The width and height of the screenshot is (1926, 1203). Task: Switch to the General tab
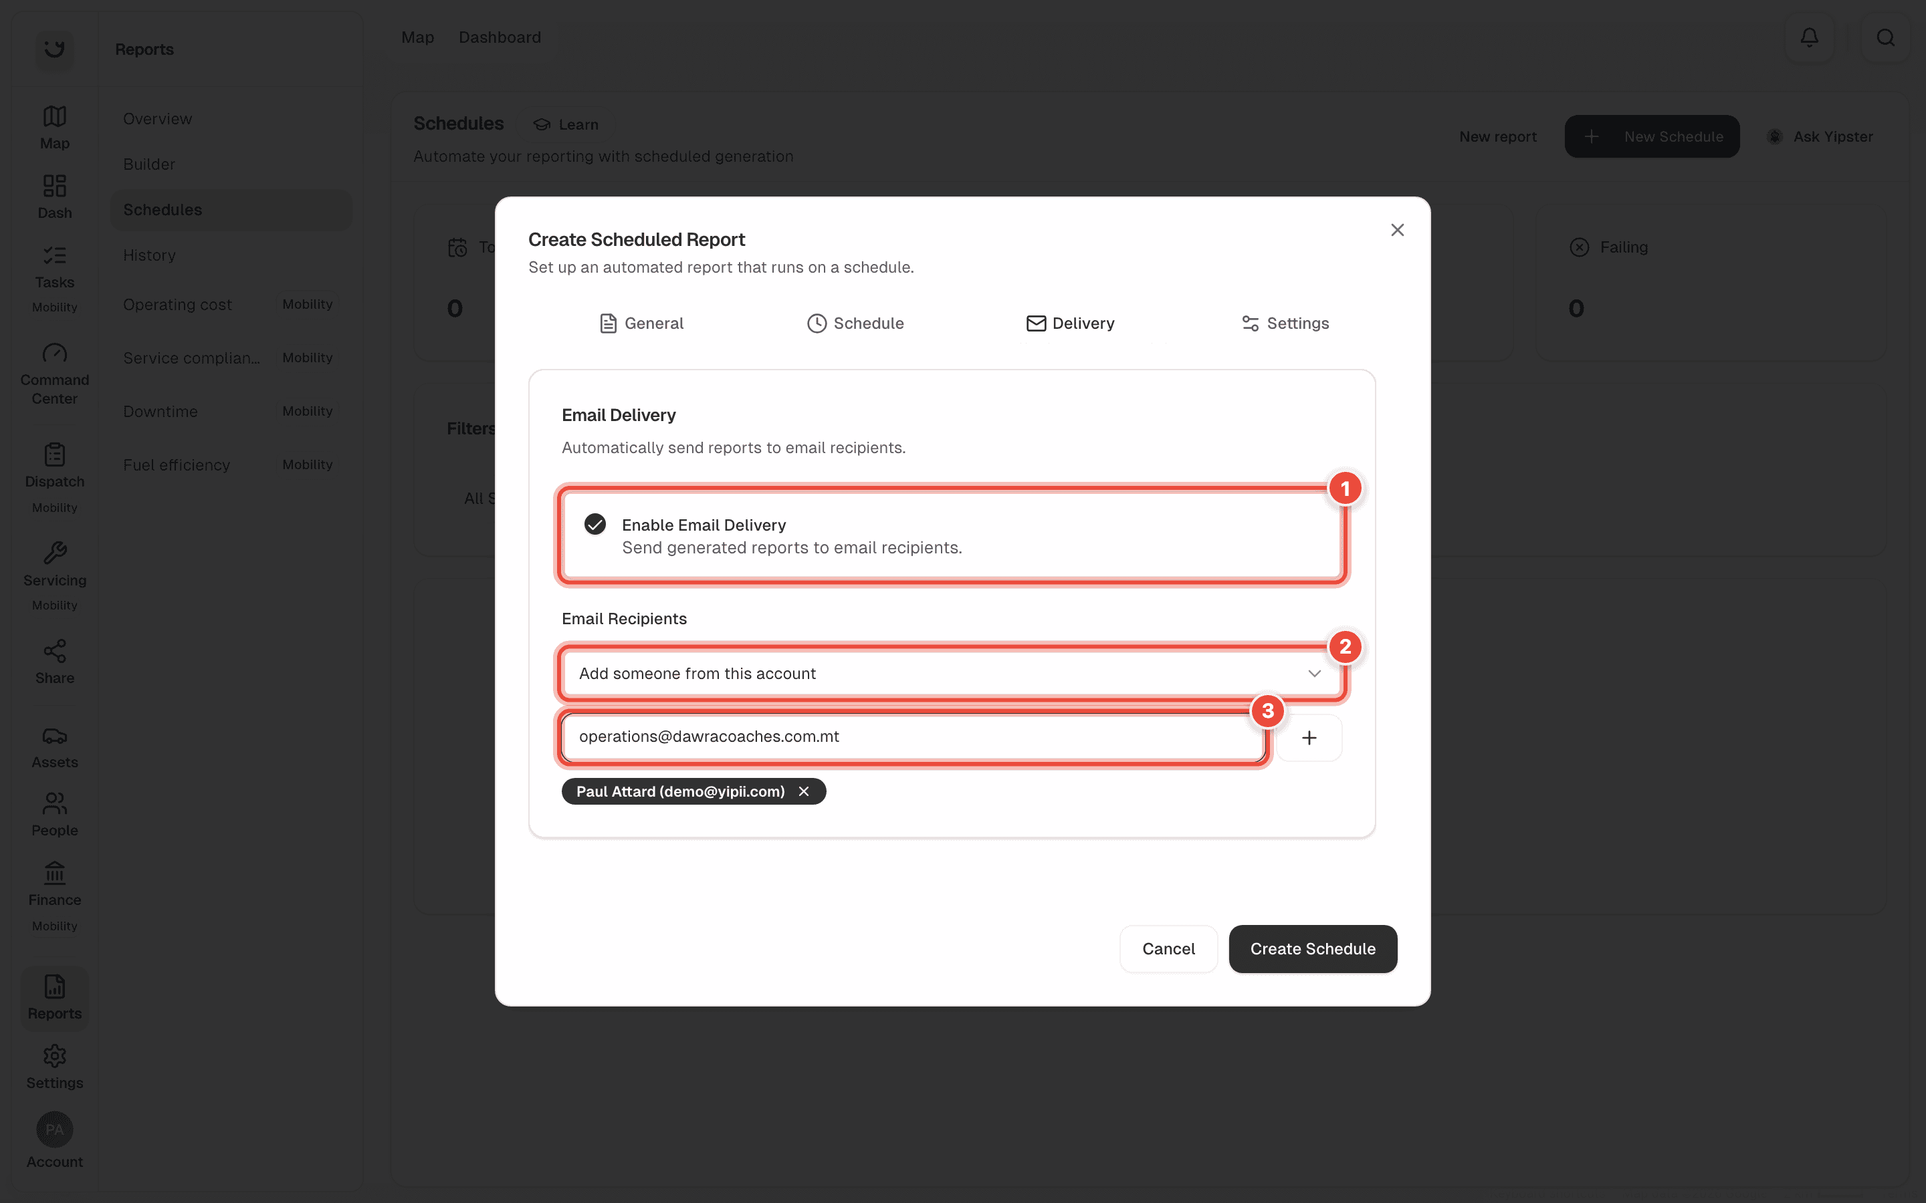[641, 323]
